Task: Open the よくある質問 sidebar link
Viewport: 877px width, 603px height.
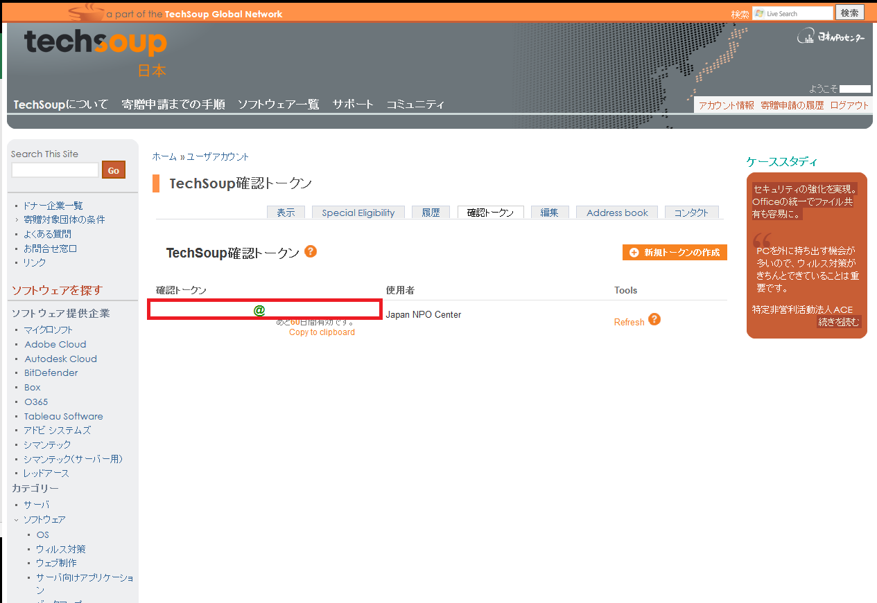Action: click(x=47, y=234)
